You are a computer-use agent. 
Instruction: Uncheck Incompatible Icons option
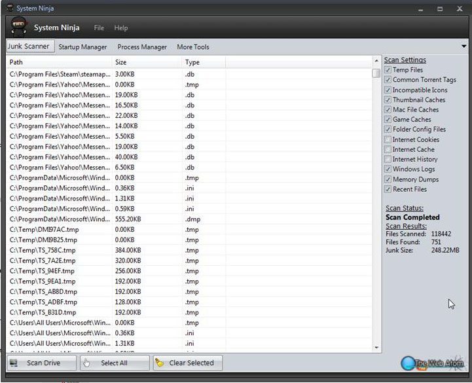click(388, 90)
